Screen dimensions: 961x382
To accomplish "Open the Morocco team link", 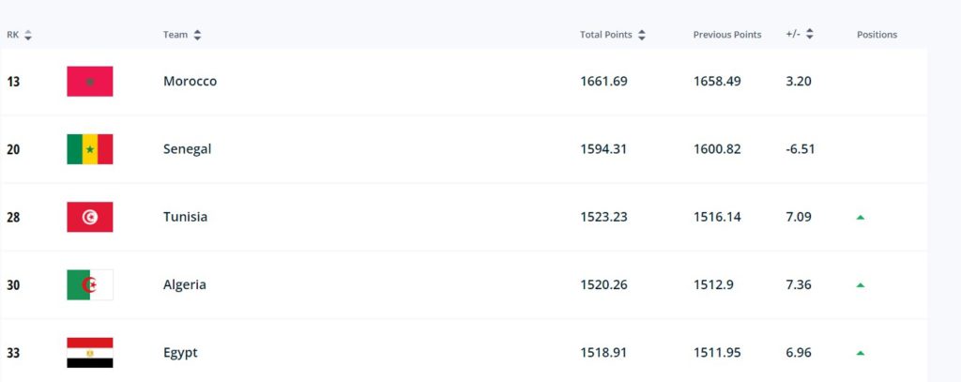I will [x=190, y=82].
